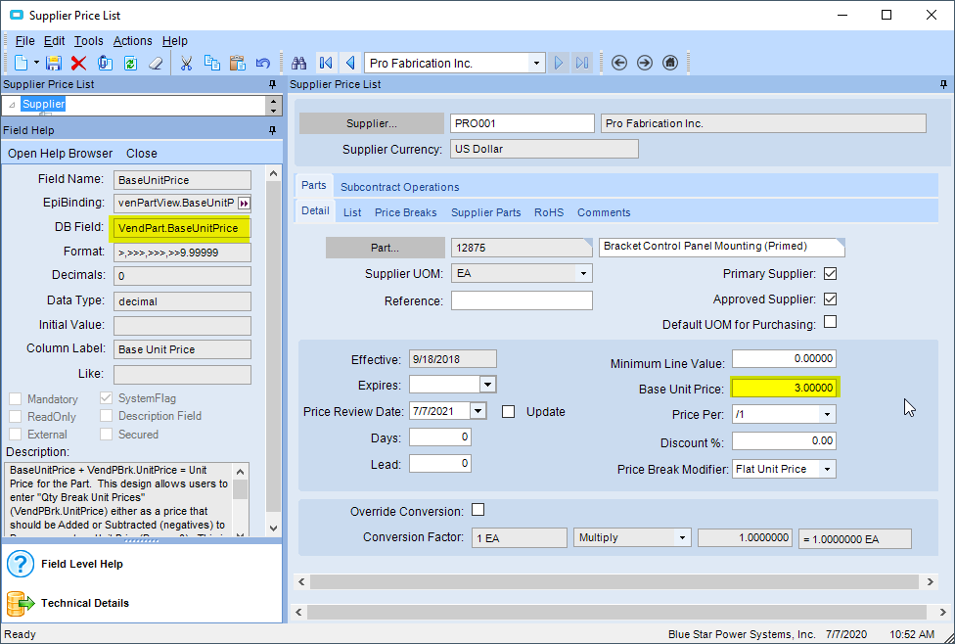Click pin icon on right Supplier Price List panel
The height and width of the screenshot is (644, 955).
tap(943, 85)
